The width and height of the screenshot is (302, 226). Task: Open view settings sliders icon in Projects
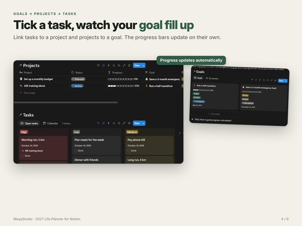tap(129, 65)
